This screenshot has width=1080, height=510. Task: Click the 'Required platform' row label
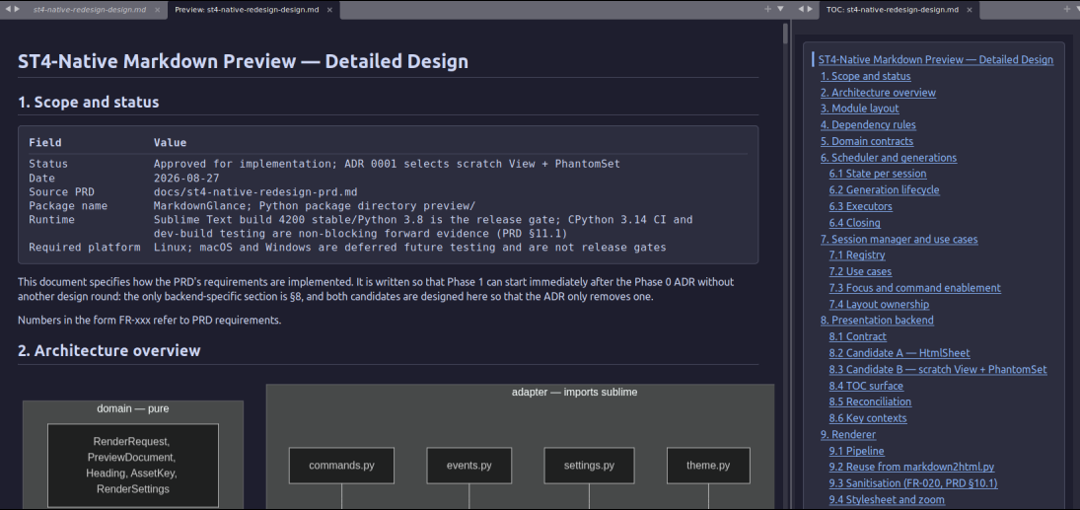pos(85,248)
